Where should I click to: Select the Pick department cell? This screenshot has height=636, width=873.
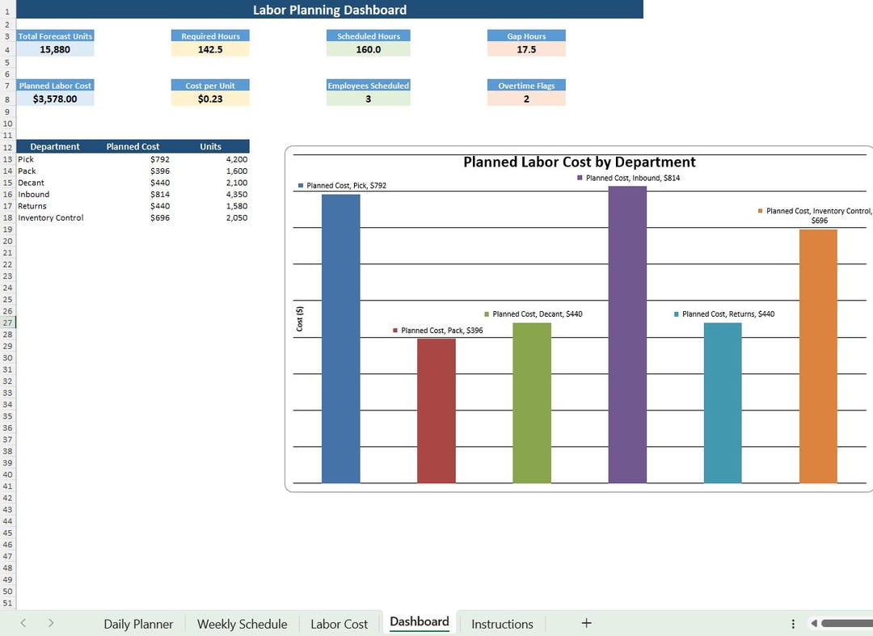55,159
